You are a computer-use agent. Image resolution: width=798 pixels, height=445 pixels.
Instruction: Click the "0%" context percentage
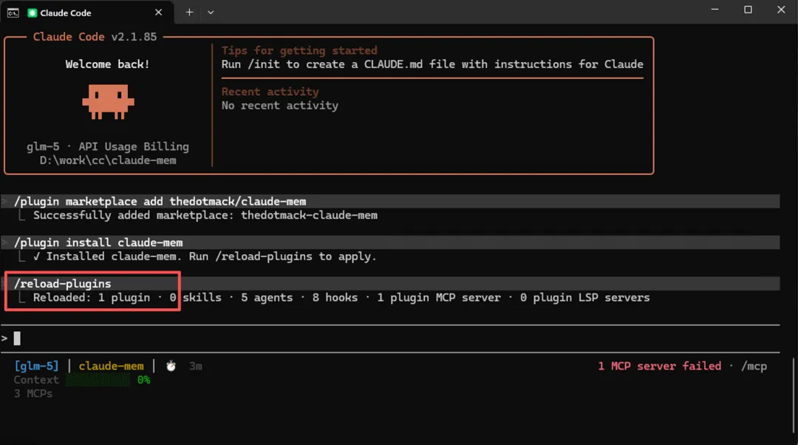click(143, 380)
